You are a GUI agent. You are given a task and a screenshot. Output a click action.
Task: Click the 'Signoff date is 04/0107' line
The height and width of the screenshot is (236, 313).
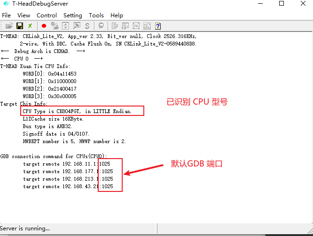coord(56,134)
